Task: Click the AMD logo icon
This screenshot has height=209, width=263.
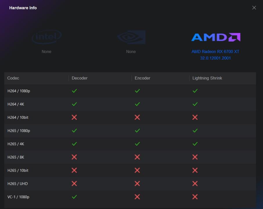Action: click(x=215, y=37)
